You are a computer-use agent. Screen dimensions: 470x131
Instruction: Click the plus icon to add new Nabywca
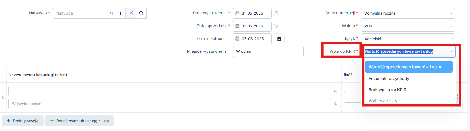point(120,13)
